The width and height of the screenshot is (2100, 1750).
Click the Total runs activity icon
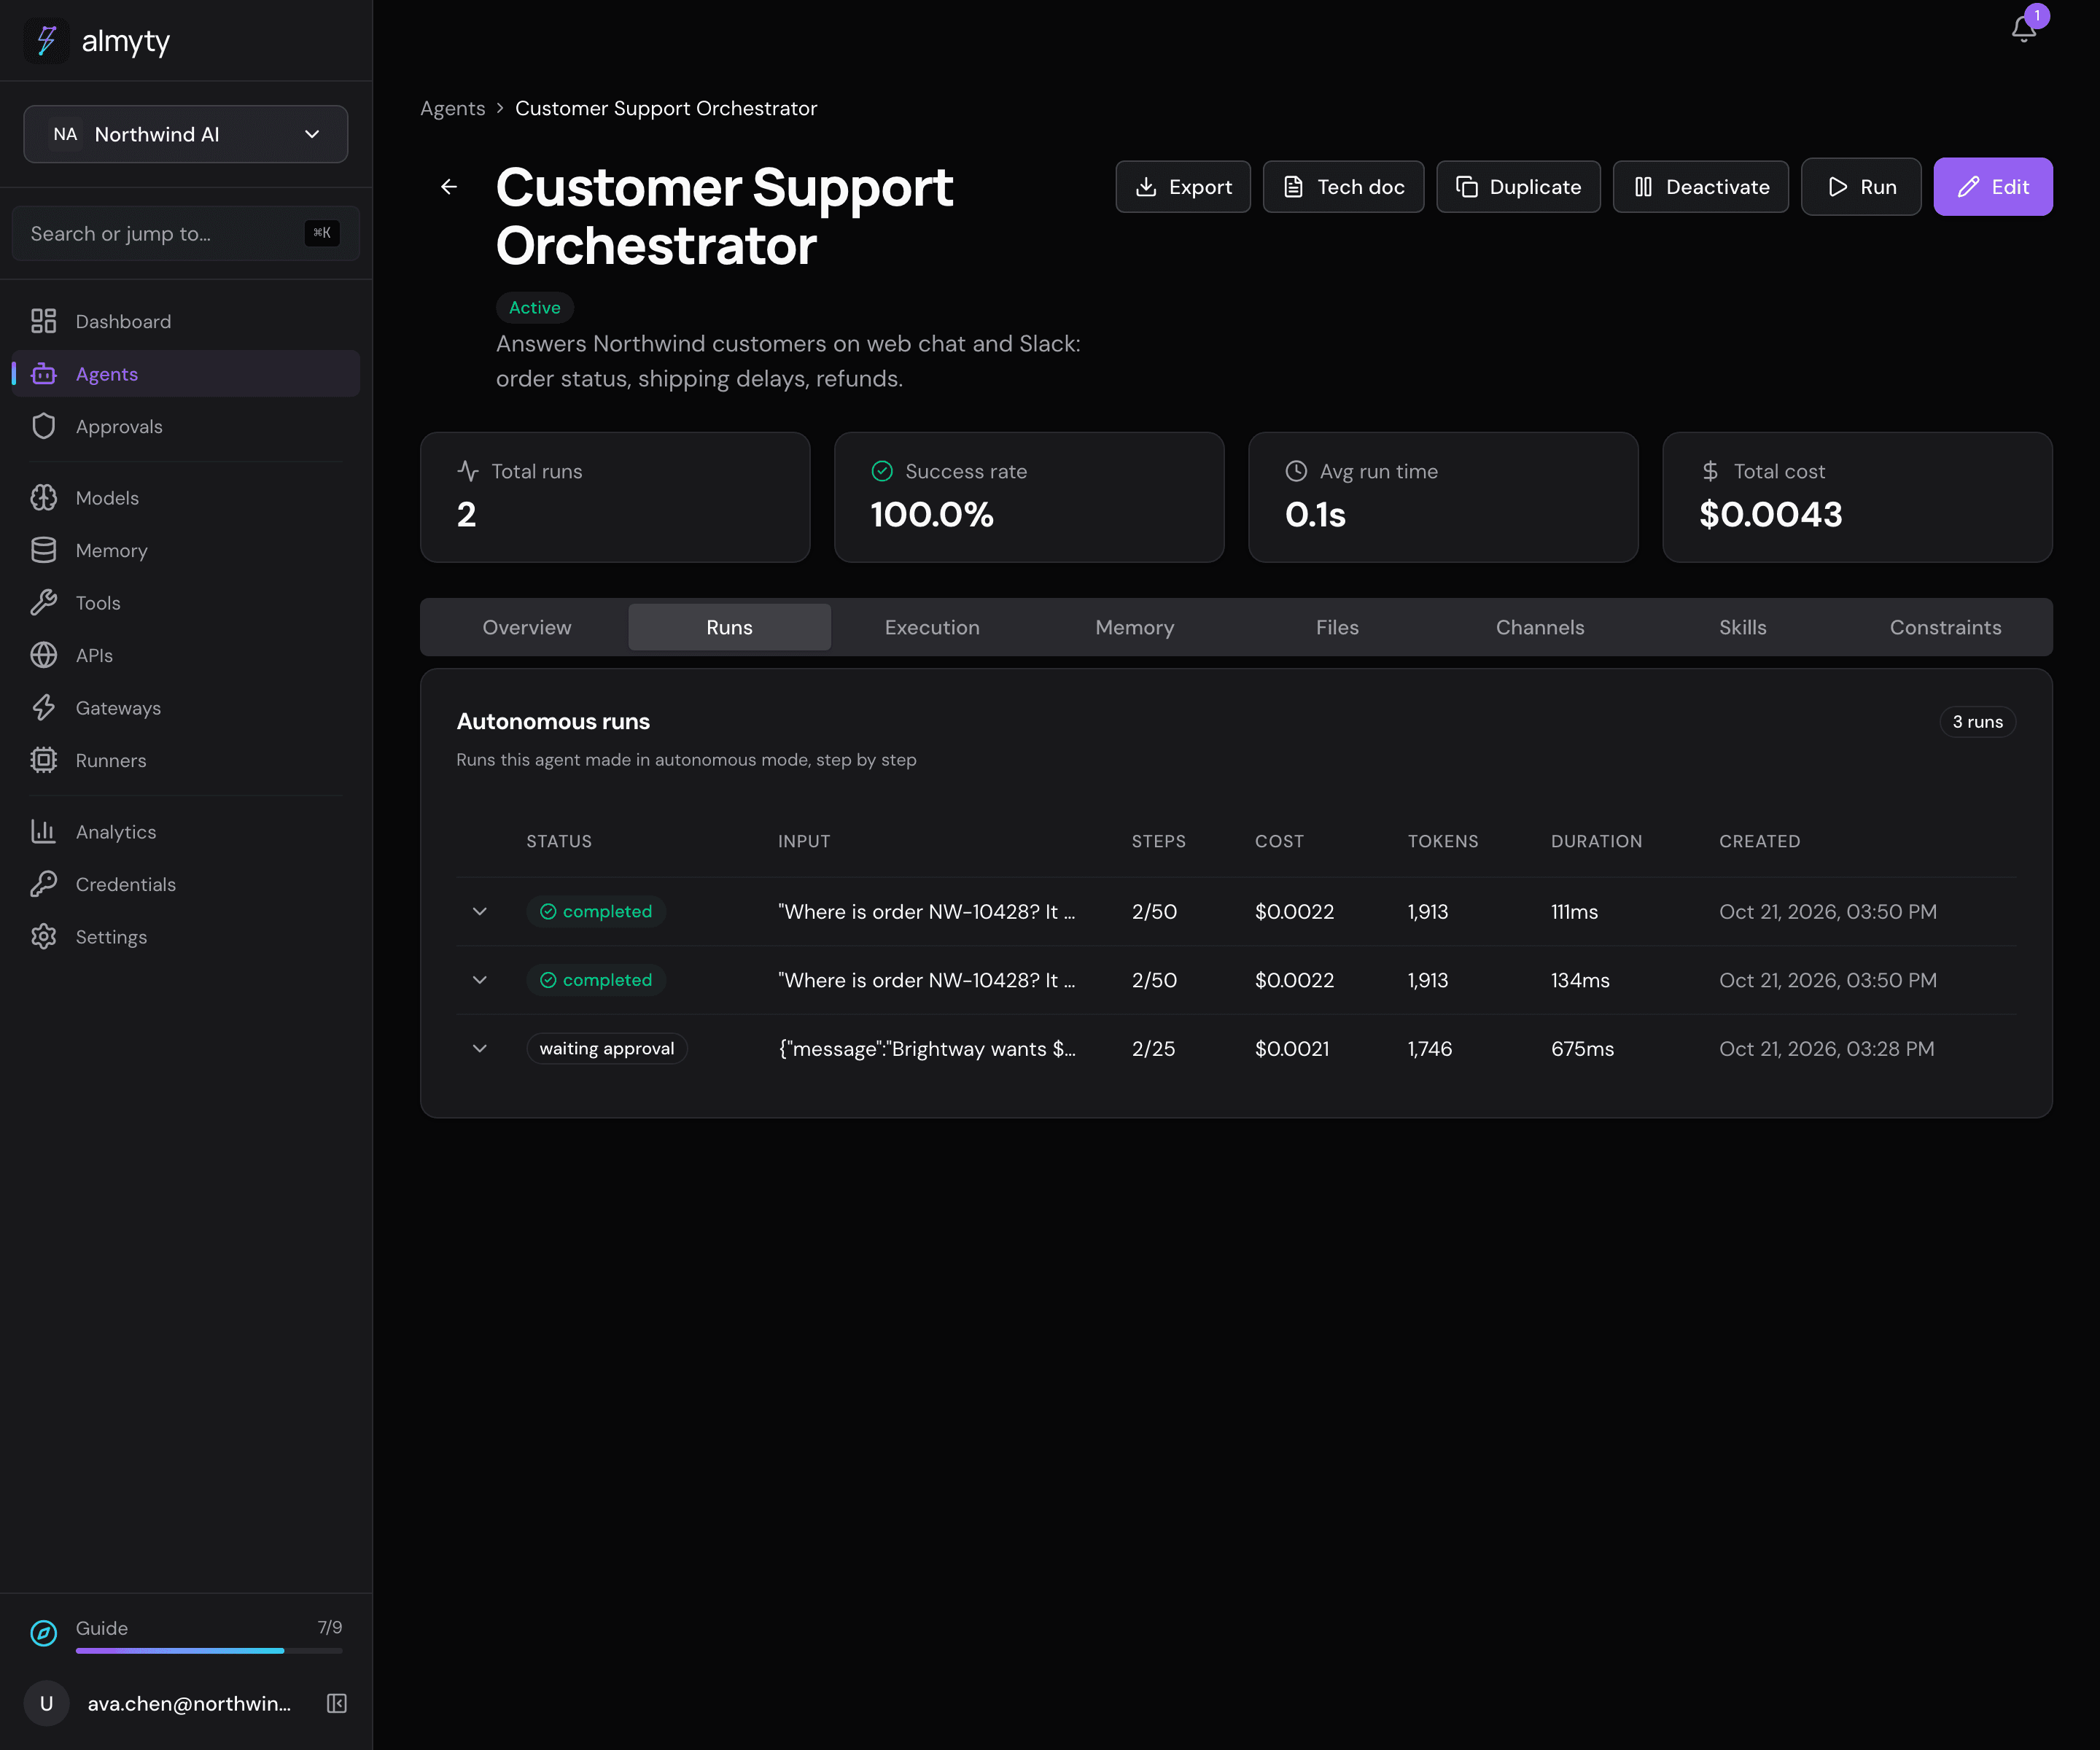pyautogui.click(x=468, y=471)
